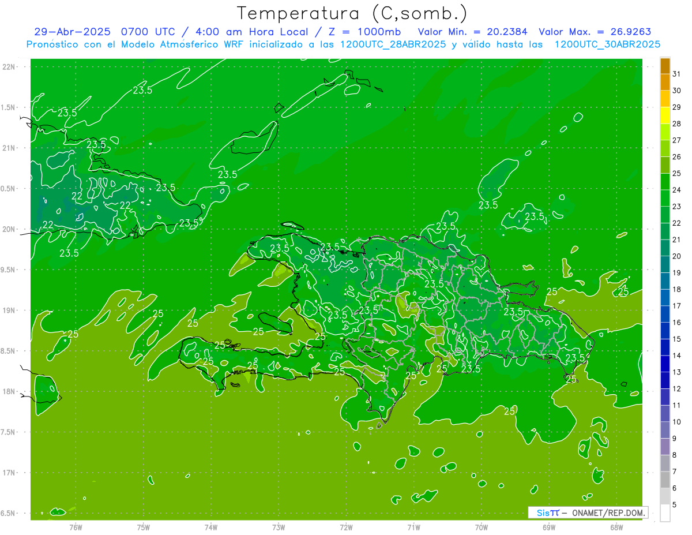Screen dimensions: 692x535
Task: Click the "19N" latitude axis label
Action: coord(9,310)
